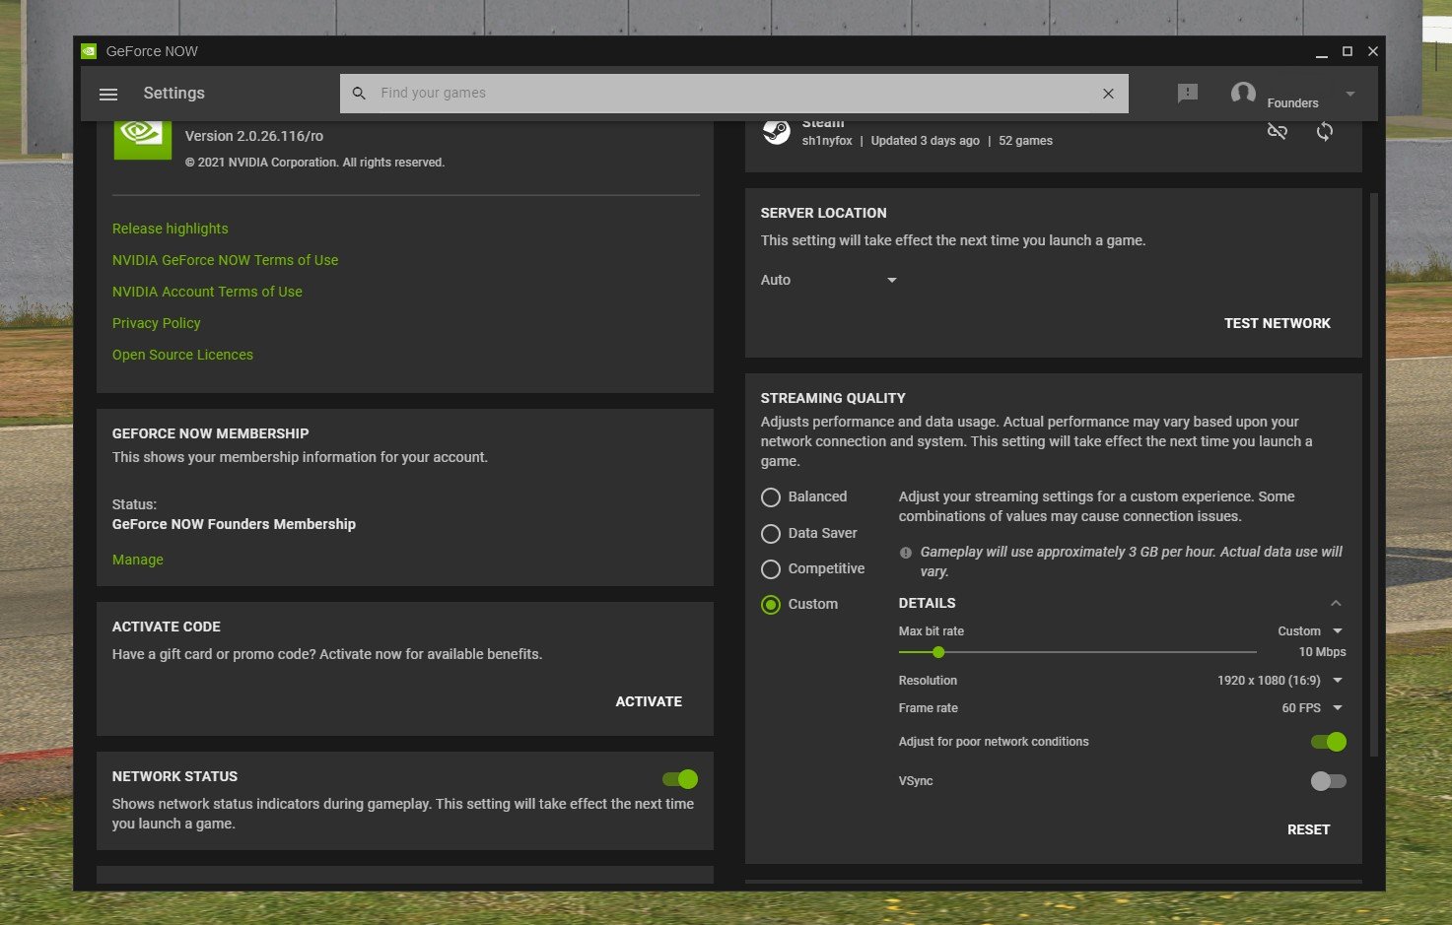Enable the VSync toggle
The image size is (1452, 925).
click(1328, 781)
